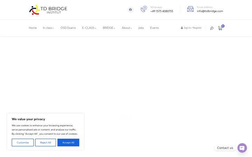
Task: Click the We value your privacy heading
Action: [x=28, y=119]
